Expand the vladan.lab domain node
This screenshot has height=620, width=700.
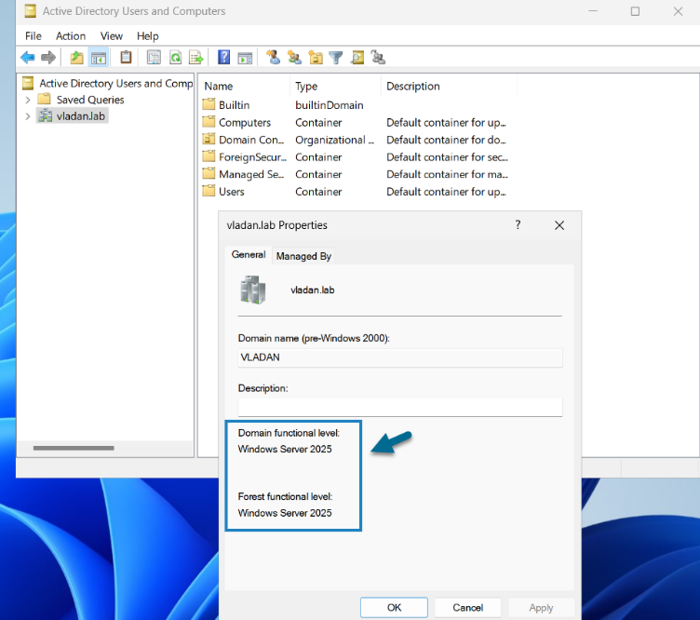pyautogui.click(x=28, y=116)
